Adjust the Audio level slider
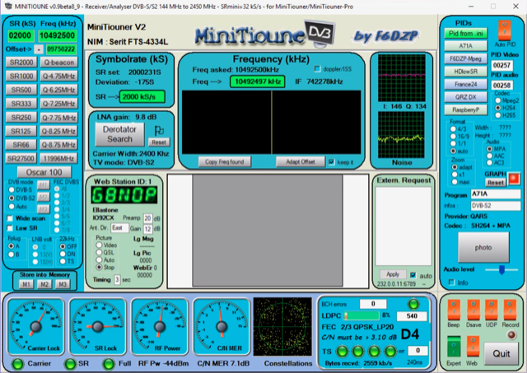The height and width of the screenshot is (373, 527). (x=501, y=269)
